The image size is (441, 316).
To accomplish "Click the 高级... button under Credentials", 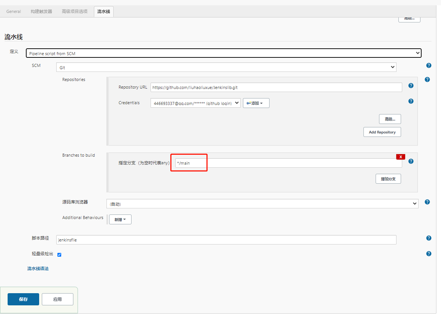I will [x=390, y=119].
